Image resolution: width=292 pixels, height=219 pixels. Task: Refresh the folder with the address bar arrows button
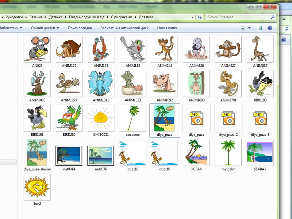(199, 17)
